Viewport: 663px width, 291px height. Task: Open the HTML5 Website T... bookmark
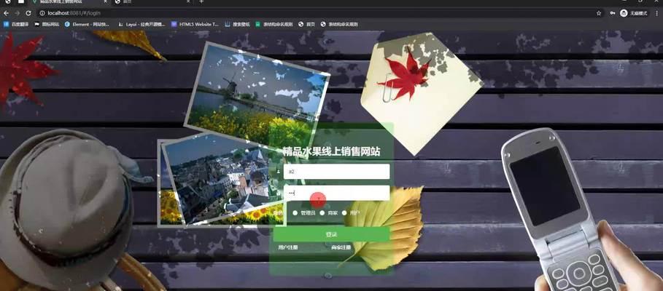(195, 25)
